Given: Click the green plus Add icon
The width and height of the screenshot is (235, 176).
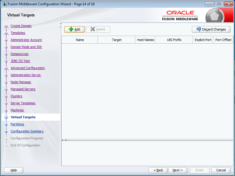Looking at the screenshot, I should (71, 29).
